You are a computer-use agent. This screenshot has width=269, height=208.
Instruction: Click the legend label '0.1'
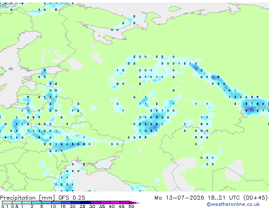(5, 206)
